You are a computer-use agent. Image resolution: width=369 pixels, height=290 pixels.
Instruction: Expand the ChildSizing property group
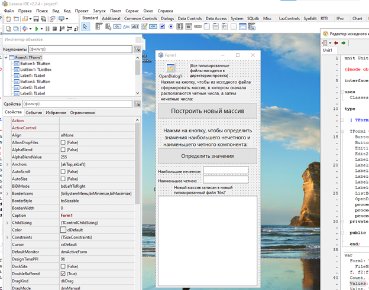[7, 222]
